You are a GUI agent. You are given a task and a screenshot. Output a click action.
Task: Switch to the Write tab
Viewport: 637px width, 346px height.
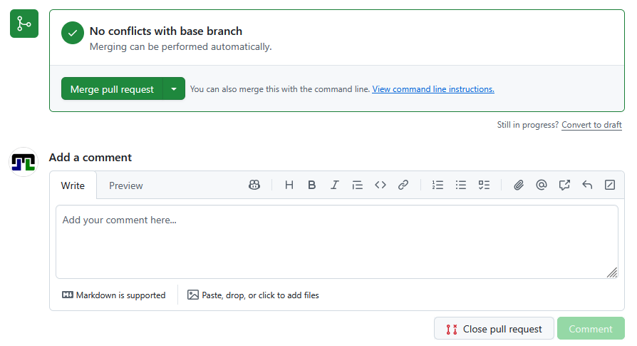(x=73, y=185)
